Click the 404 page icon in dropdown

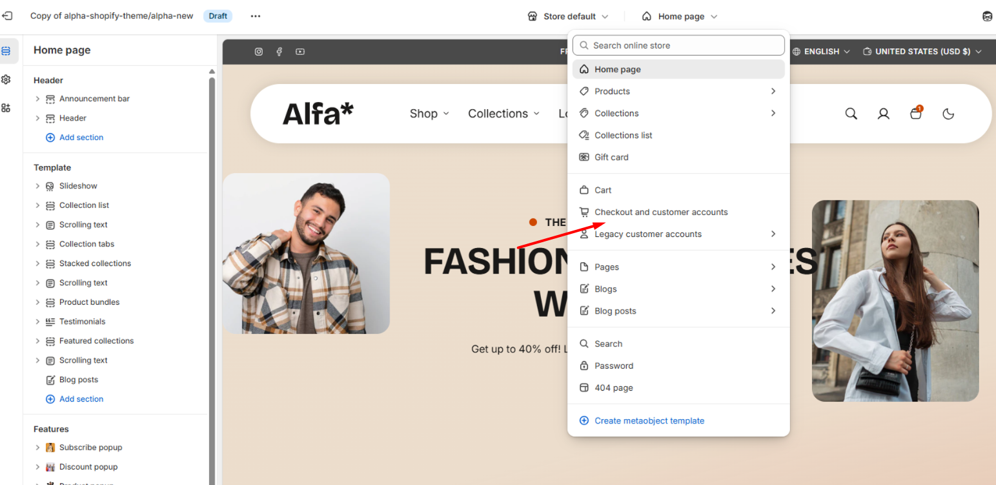click(584, 387)
